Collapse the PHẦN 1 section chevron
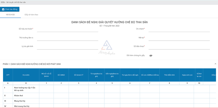 coord(215,64)
